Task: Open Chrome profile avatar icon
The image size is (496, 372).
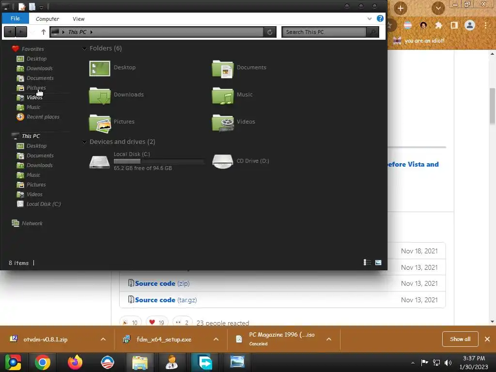Action: [x=470, y=25]
